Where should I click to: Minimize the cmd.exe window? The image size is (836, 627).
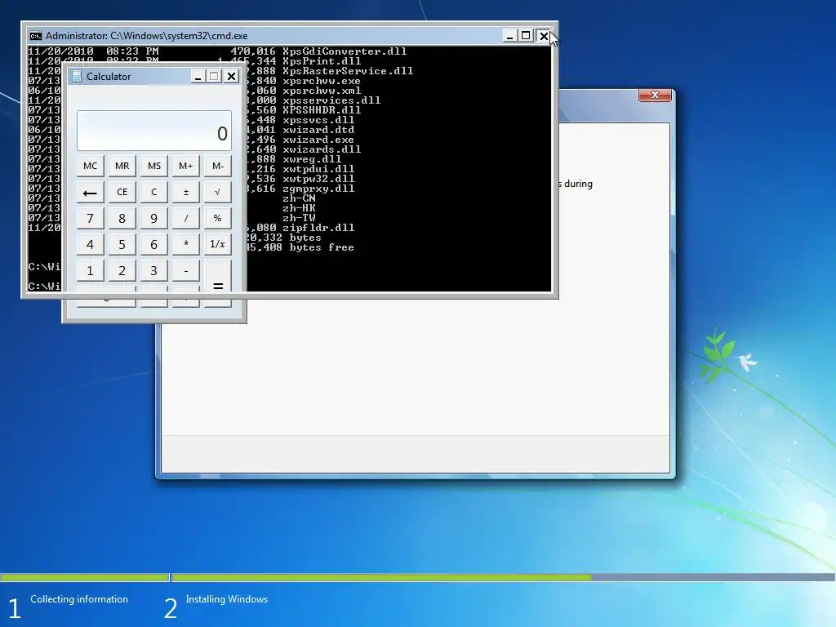[x=509, y=36]
